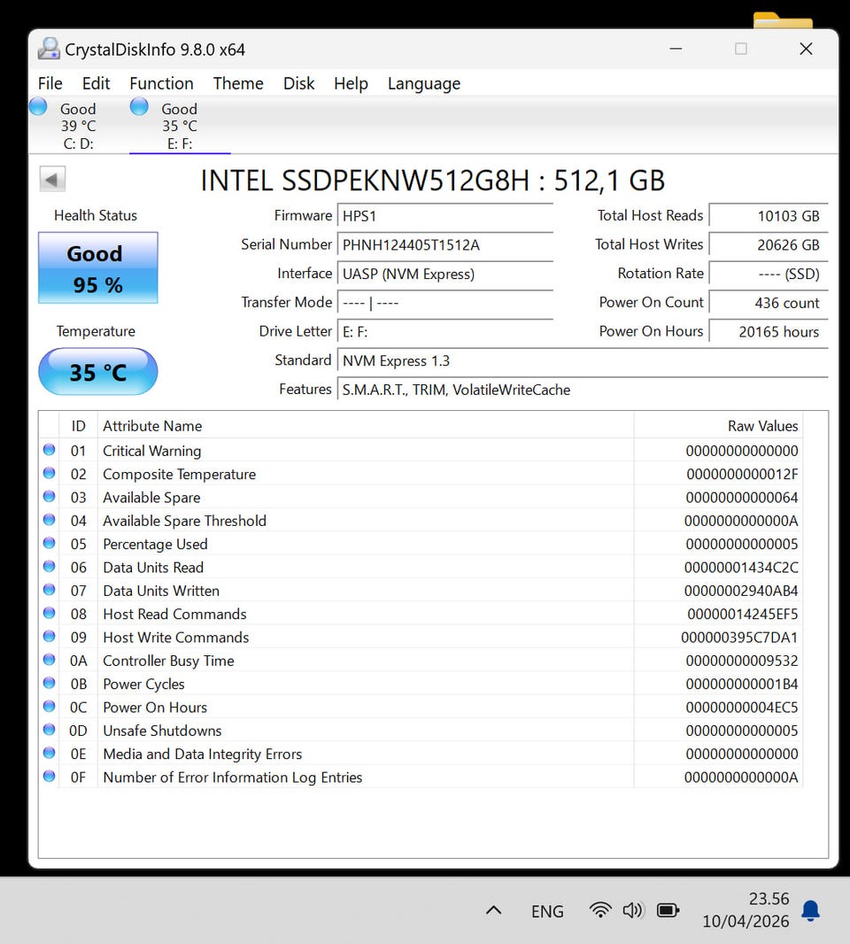Select the E: F: disk status orb

click(139, 107)
